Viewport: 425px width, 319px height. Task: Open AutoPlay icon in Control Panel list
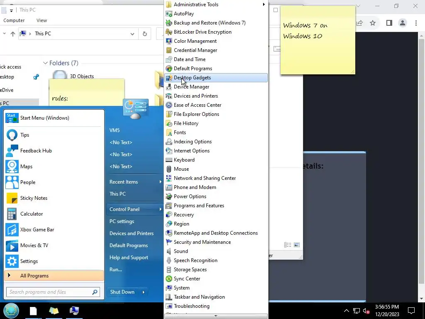(x=169, y=14)
